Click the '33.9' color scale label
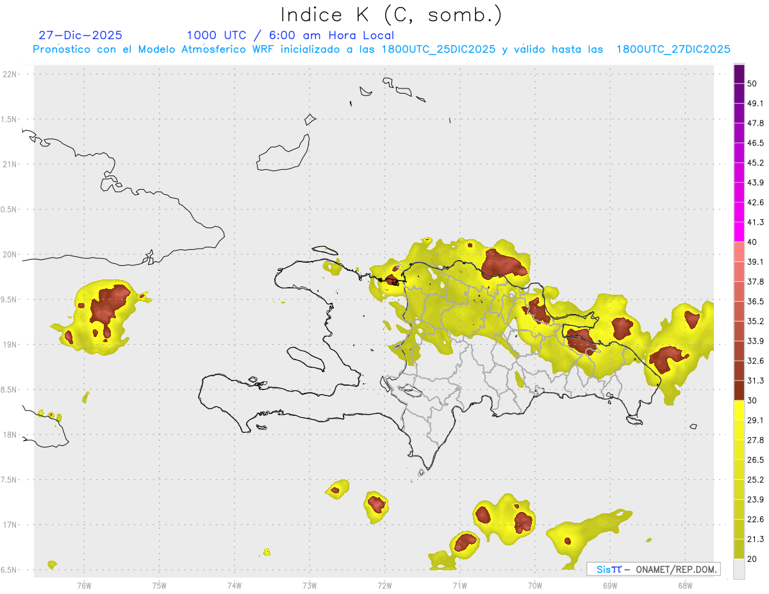 click(756, 341)
